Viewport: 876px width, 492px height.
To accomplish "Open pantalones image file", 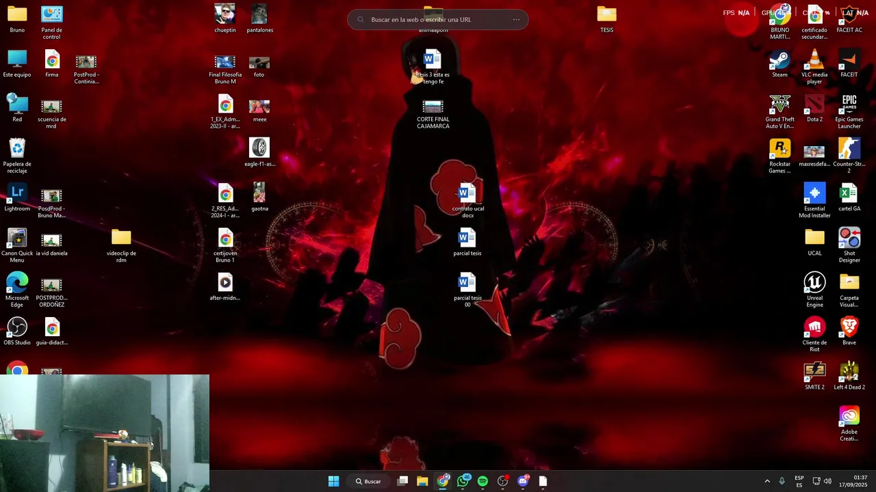I will coord(259,19).
